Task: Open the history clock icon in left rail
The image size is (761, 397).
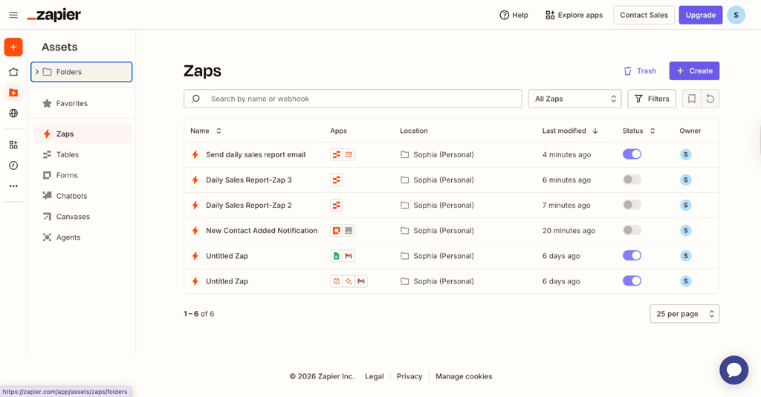Action: pyautogui.click(x=13, y=165)
